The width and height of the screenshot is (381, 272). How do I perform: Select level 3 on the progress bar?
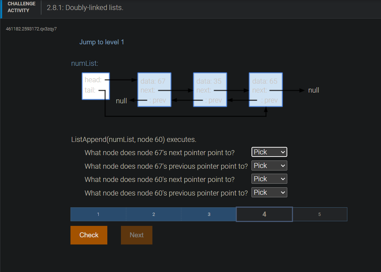coord(209,214)
